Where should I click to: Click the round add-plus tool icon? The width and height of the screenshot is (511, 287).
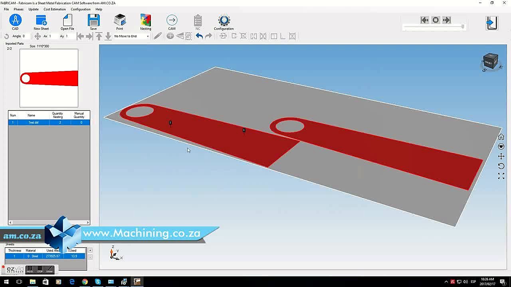[x=170, y=36]
